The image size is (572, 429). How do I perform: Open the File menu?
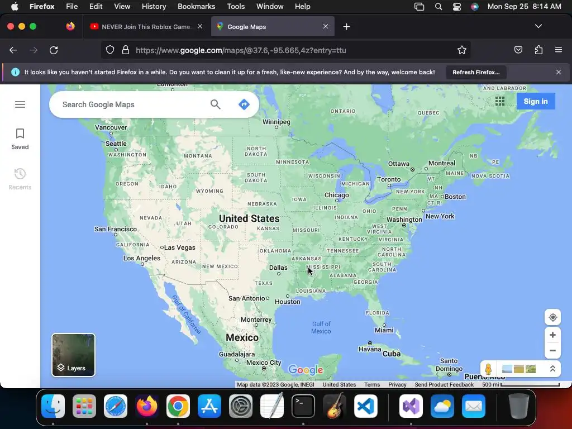(x=72, y=7)
